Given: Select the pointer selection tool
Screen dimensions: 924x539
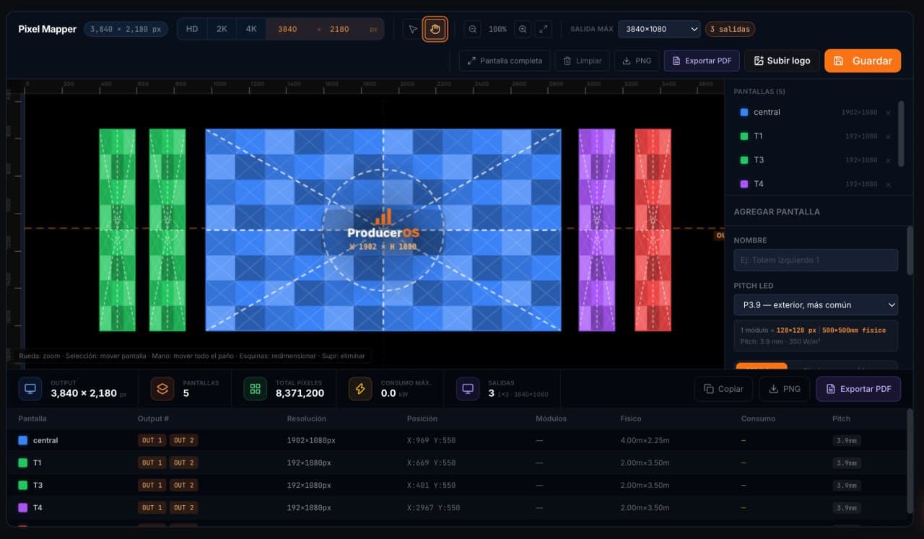Looking at the screenshot, I should [x=412, y=30].
